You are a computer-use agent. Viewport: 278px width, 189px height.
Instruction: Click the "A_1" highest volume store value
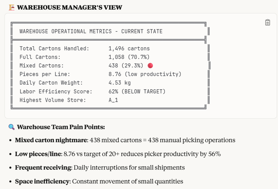pos(113,100)
